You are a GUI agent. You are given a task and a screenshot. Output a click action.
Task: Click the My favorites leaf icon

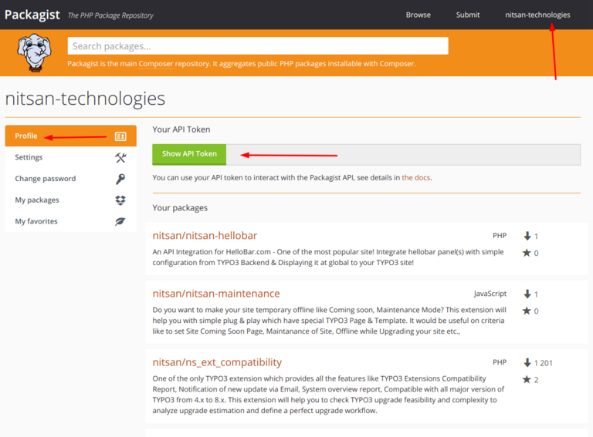120,221
